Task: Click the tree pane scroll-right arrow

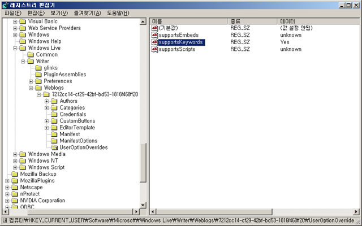Action: pyautogui.click(x=136, y=211)
